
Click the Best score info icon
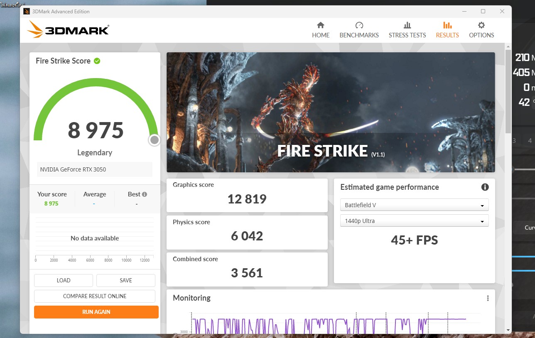click(145, 194)
